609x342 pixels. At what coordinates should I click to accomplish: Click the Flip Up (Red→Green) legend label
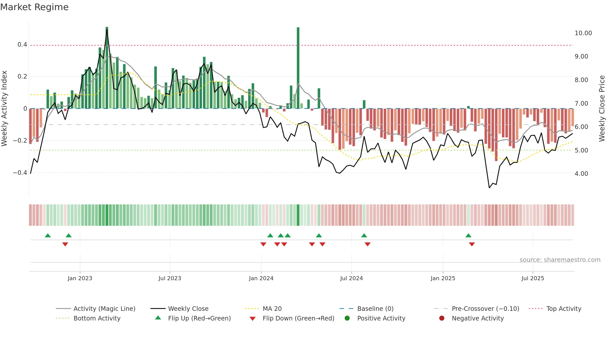click(199, 318)
